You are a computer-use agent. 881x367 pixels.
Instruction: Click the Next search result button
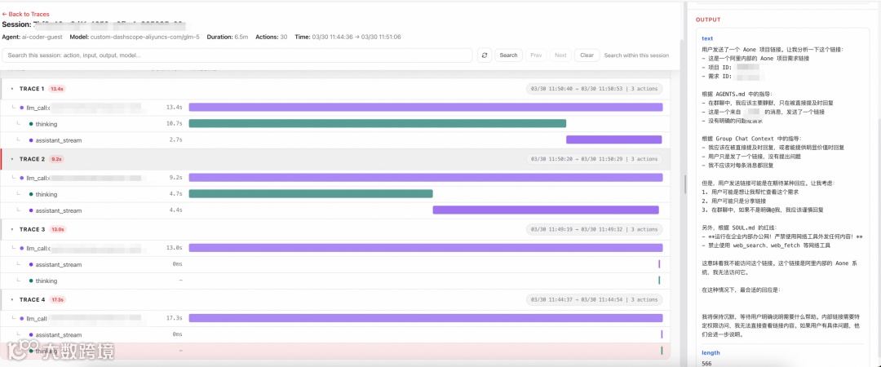tap(560, 55)
